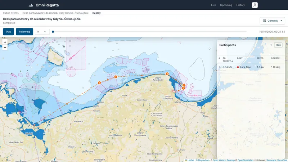Go to Public Events breadcrumb
Screen dimensions: 288x162
click(x=11, y=13)
